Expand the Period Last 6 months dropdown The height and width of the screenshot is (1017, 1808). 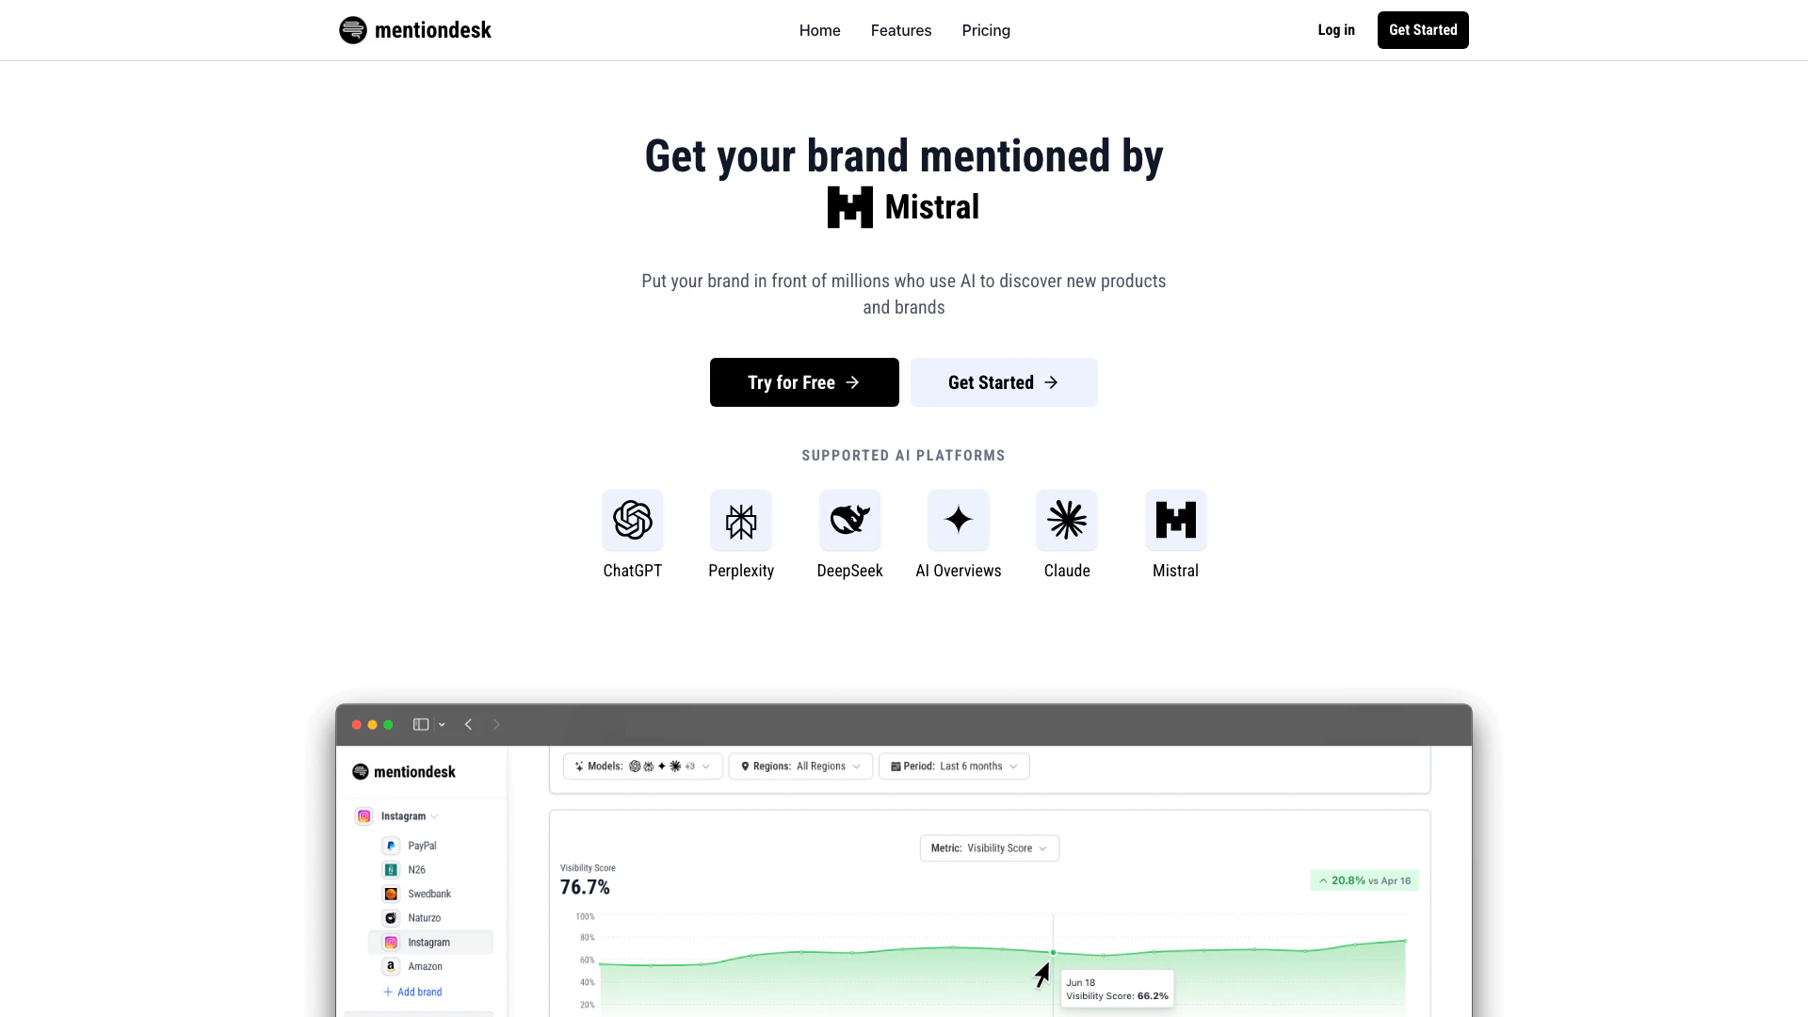[954, 767]
